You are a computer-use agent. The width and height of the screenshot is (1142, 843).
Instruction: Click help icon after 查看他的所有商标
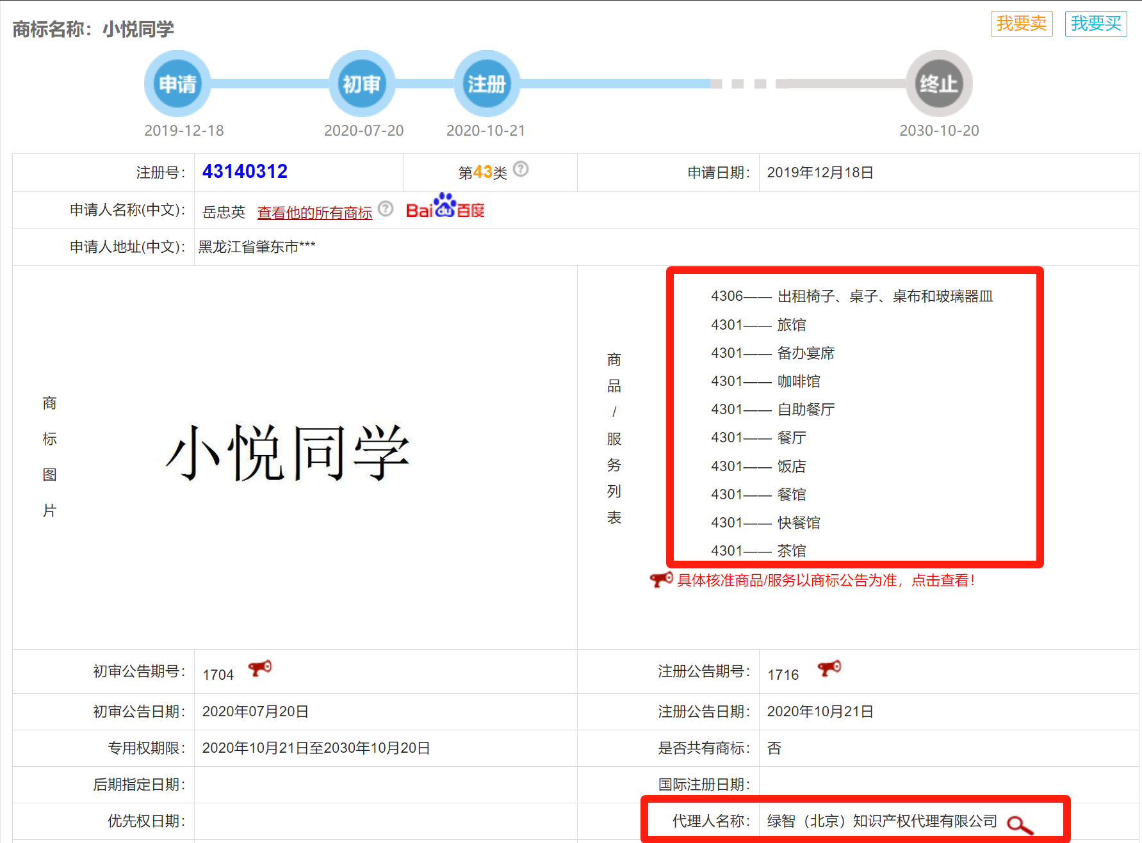coord(386,209)
